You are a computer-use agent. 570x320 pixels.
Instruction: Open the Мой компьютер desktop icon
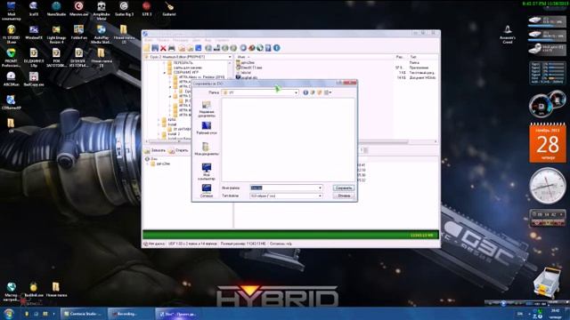click(12, 11)
